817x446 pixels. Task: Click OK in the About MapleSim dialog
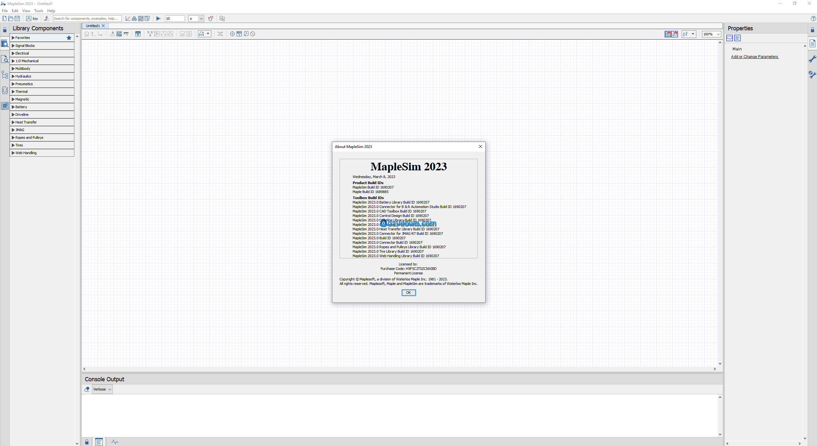pos(408,293)
